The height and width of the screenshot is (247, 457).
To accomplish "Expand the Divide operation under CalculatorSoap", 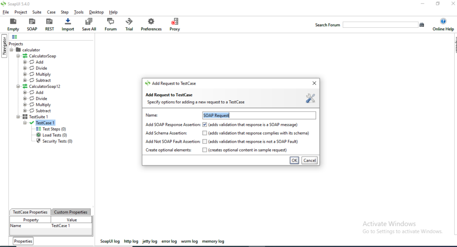I will pyautogui.click(x=25, y=68).
